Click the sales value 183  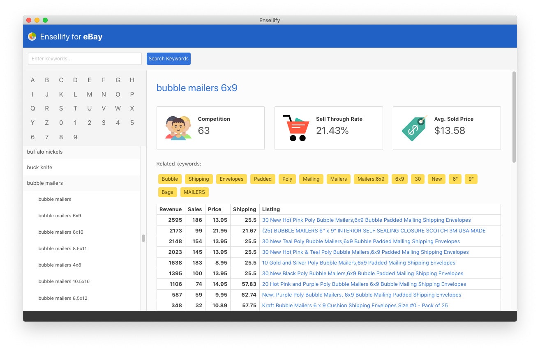pos(197,263)
